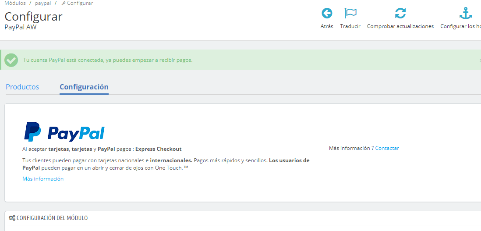The height and width of the screenshot is (231, 481).
Task: Click the 'Los usuarios de PayPal' bold text
Action: [x=166, y=164]
